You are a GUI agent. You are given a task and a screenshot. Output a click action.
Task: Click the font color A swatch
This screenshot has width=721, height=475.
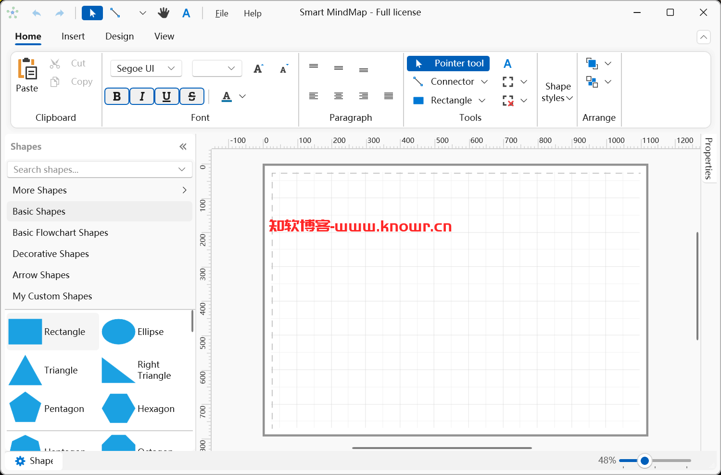(x=227, y=96)
